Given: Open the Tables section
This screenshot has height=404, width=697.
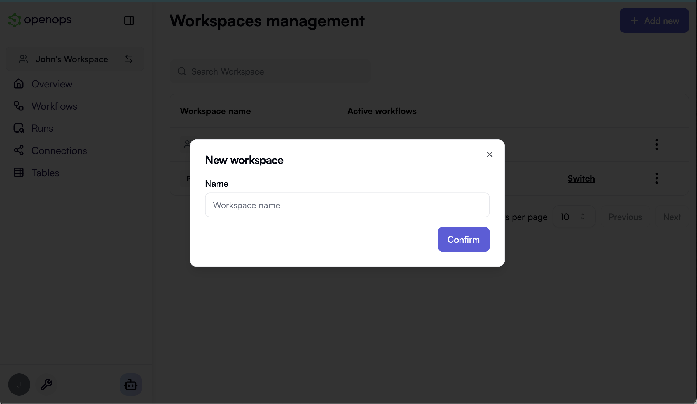Looking at the screenshot, I should pos(45,172).
